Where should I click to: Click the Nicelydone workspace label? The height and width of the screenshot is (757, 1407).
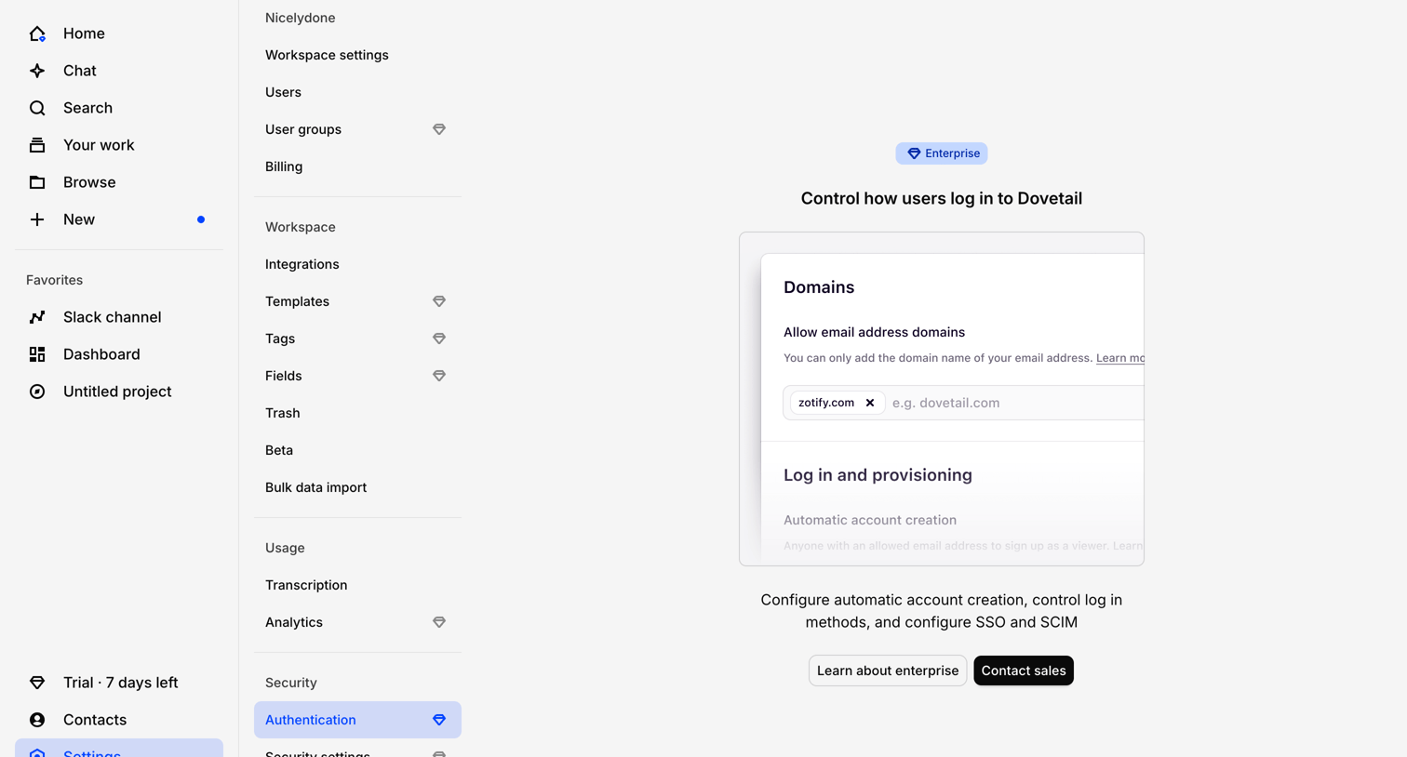coord(300,18)
